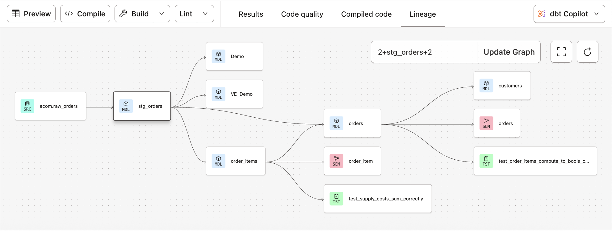Click the MDL icon on customers node
The height and width of the screenshot is (231, 612).
(486, 86)
